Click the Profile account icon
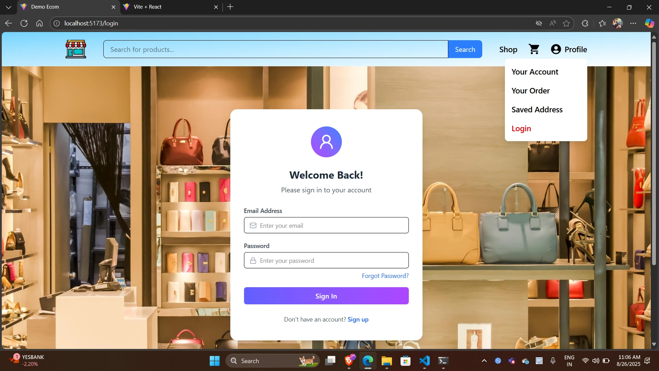Viewport: 659px width, 371px height. tap(556, 49)
